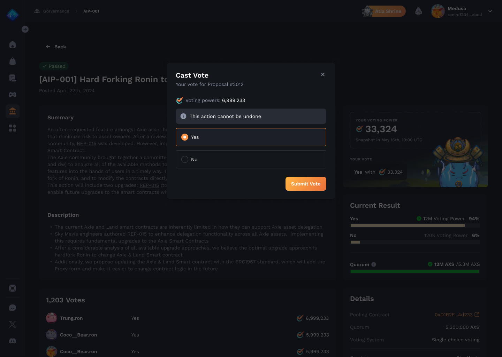The width and height of the screenshot is (502, 357).
Task: Go Back to proposals list
Action: [x=56, y=47]
